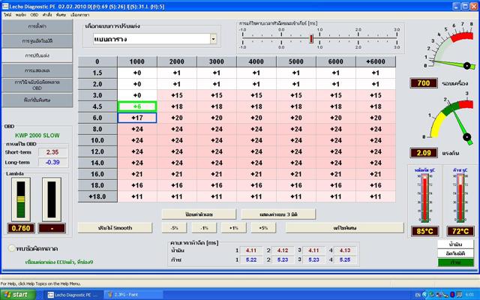The width and height of the screenshot is (480, 300).
Task: Click the Smooth adjustment button
Action: coord(115,228)
